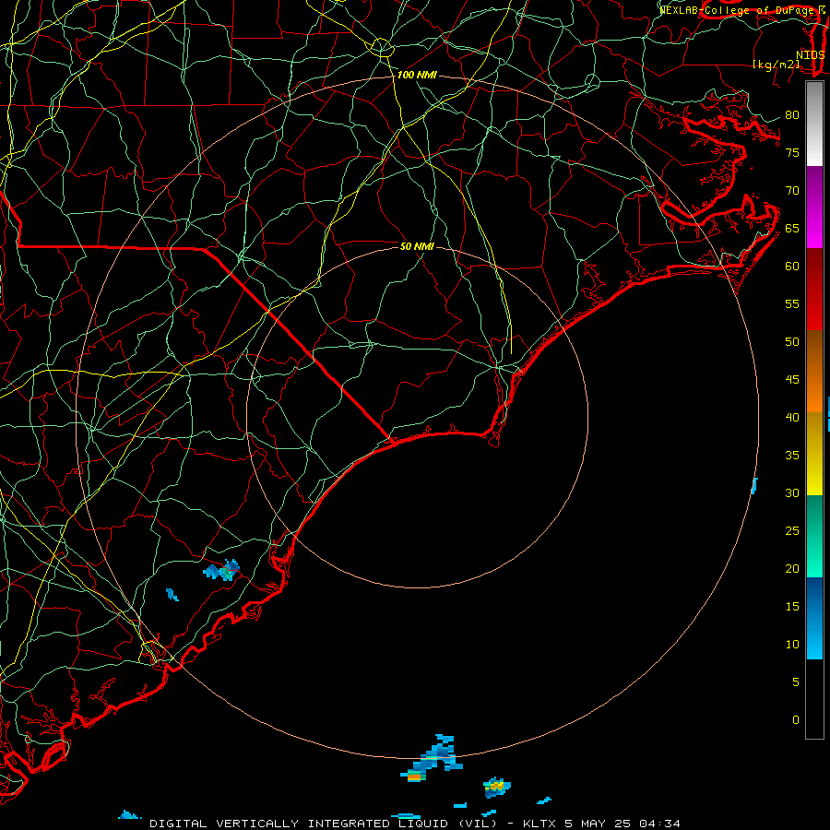This screenshot has height=830, width=830.
Task: Click the "NIDS" label above the color bar
Action: click(x=811, y=55)
